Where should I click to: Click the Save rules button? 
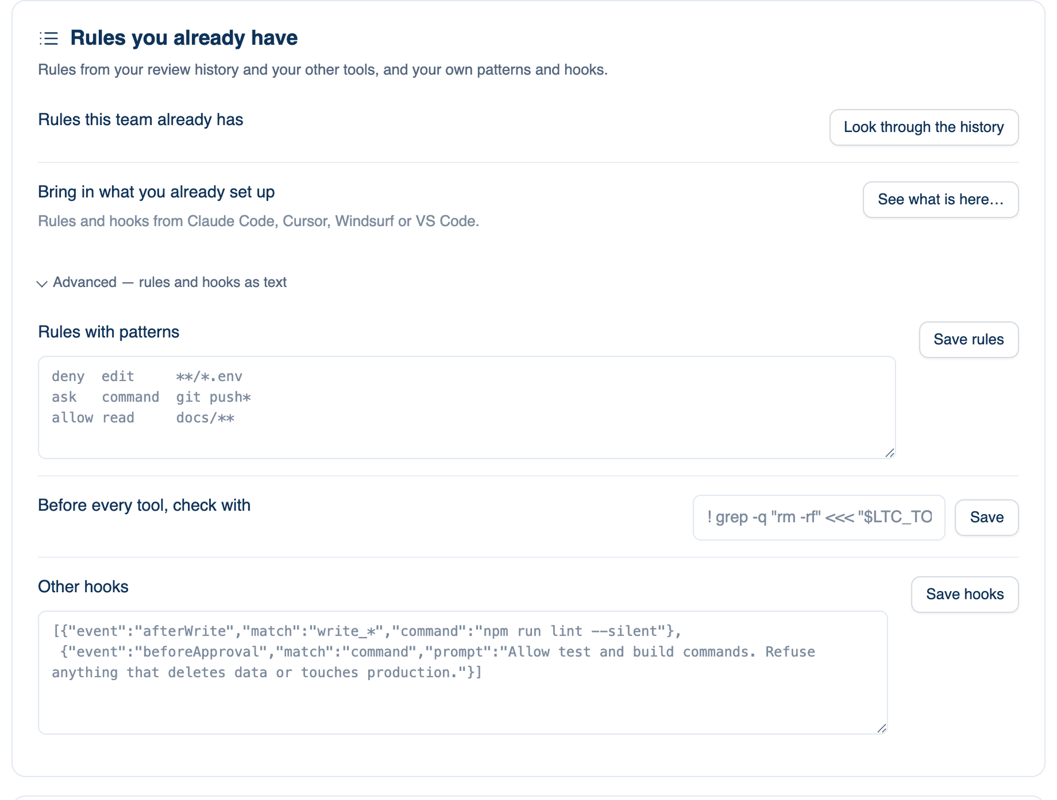968,340
